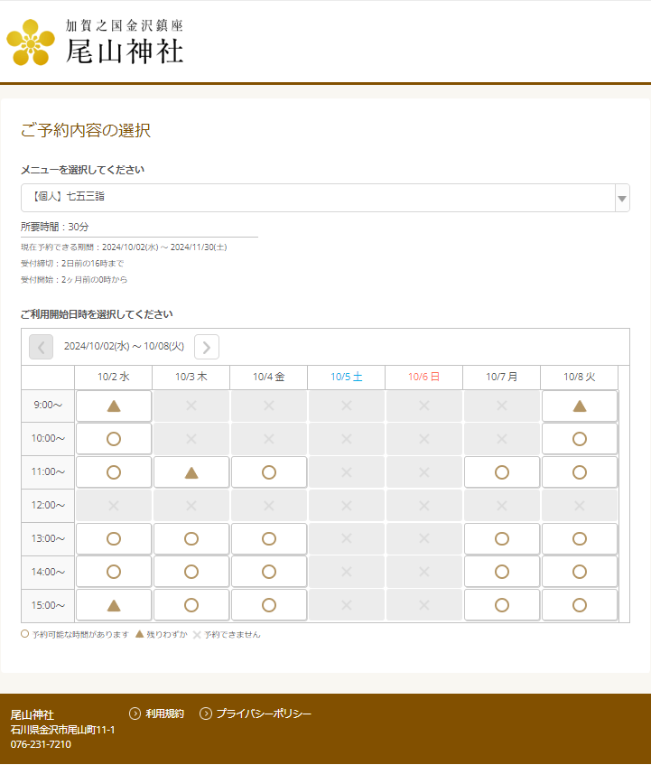Screen dimensions: 651x765
Task: Go to the next week with right chevron
Action: click(x=207, y=347)
